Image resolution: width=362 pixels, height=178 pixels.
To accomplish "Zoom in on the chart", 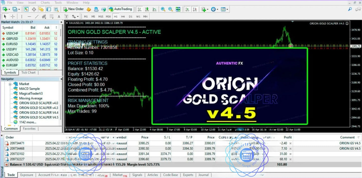I will click(x=163, y=9).
